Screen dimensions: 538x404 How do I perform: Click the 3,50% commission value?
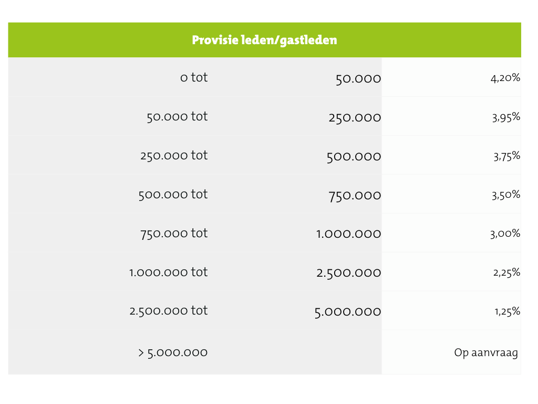[x=506, y=195]
